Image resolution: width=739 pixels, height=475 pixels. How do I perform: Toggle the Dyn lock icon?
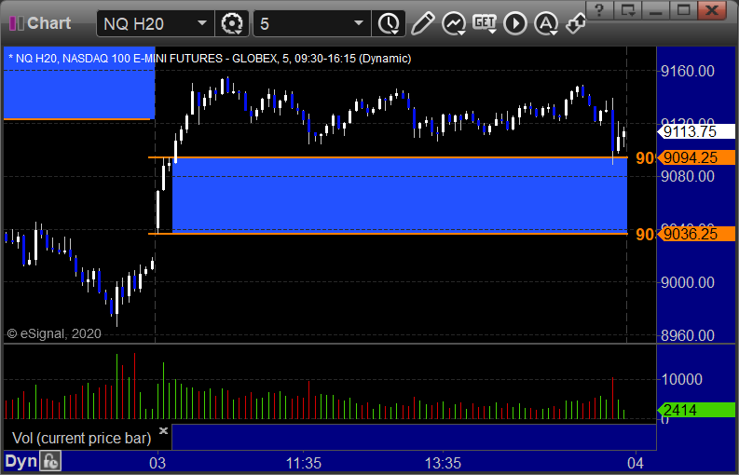click(50, 461)
